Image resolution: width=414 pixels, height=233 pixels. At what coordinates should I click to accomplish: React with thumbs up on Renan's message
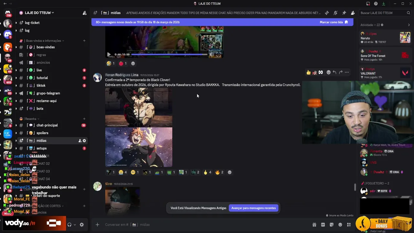tap(308, 72)
